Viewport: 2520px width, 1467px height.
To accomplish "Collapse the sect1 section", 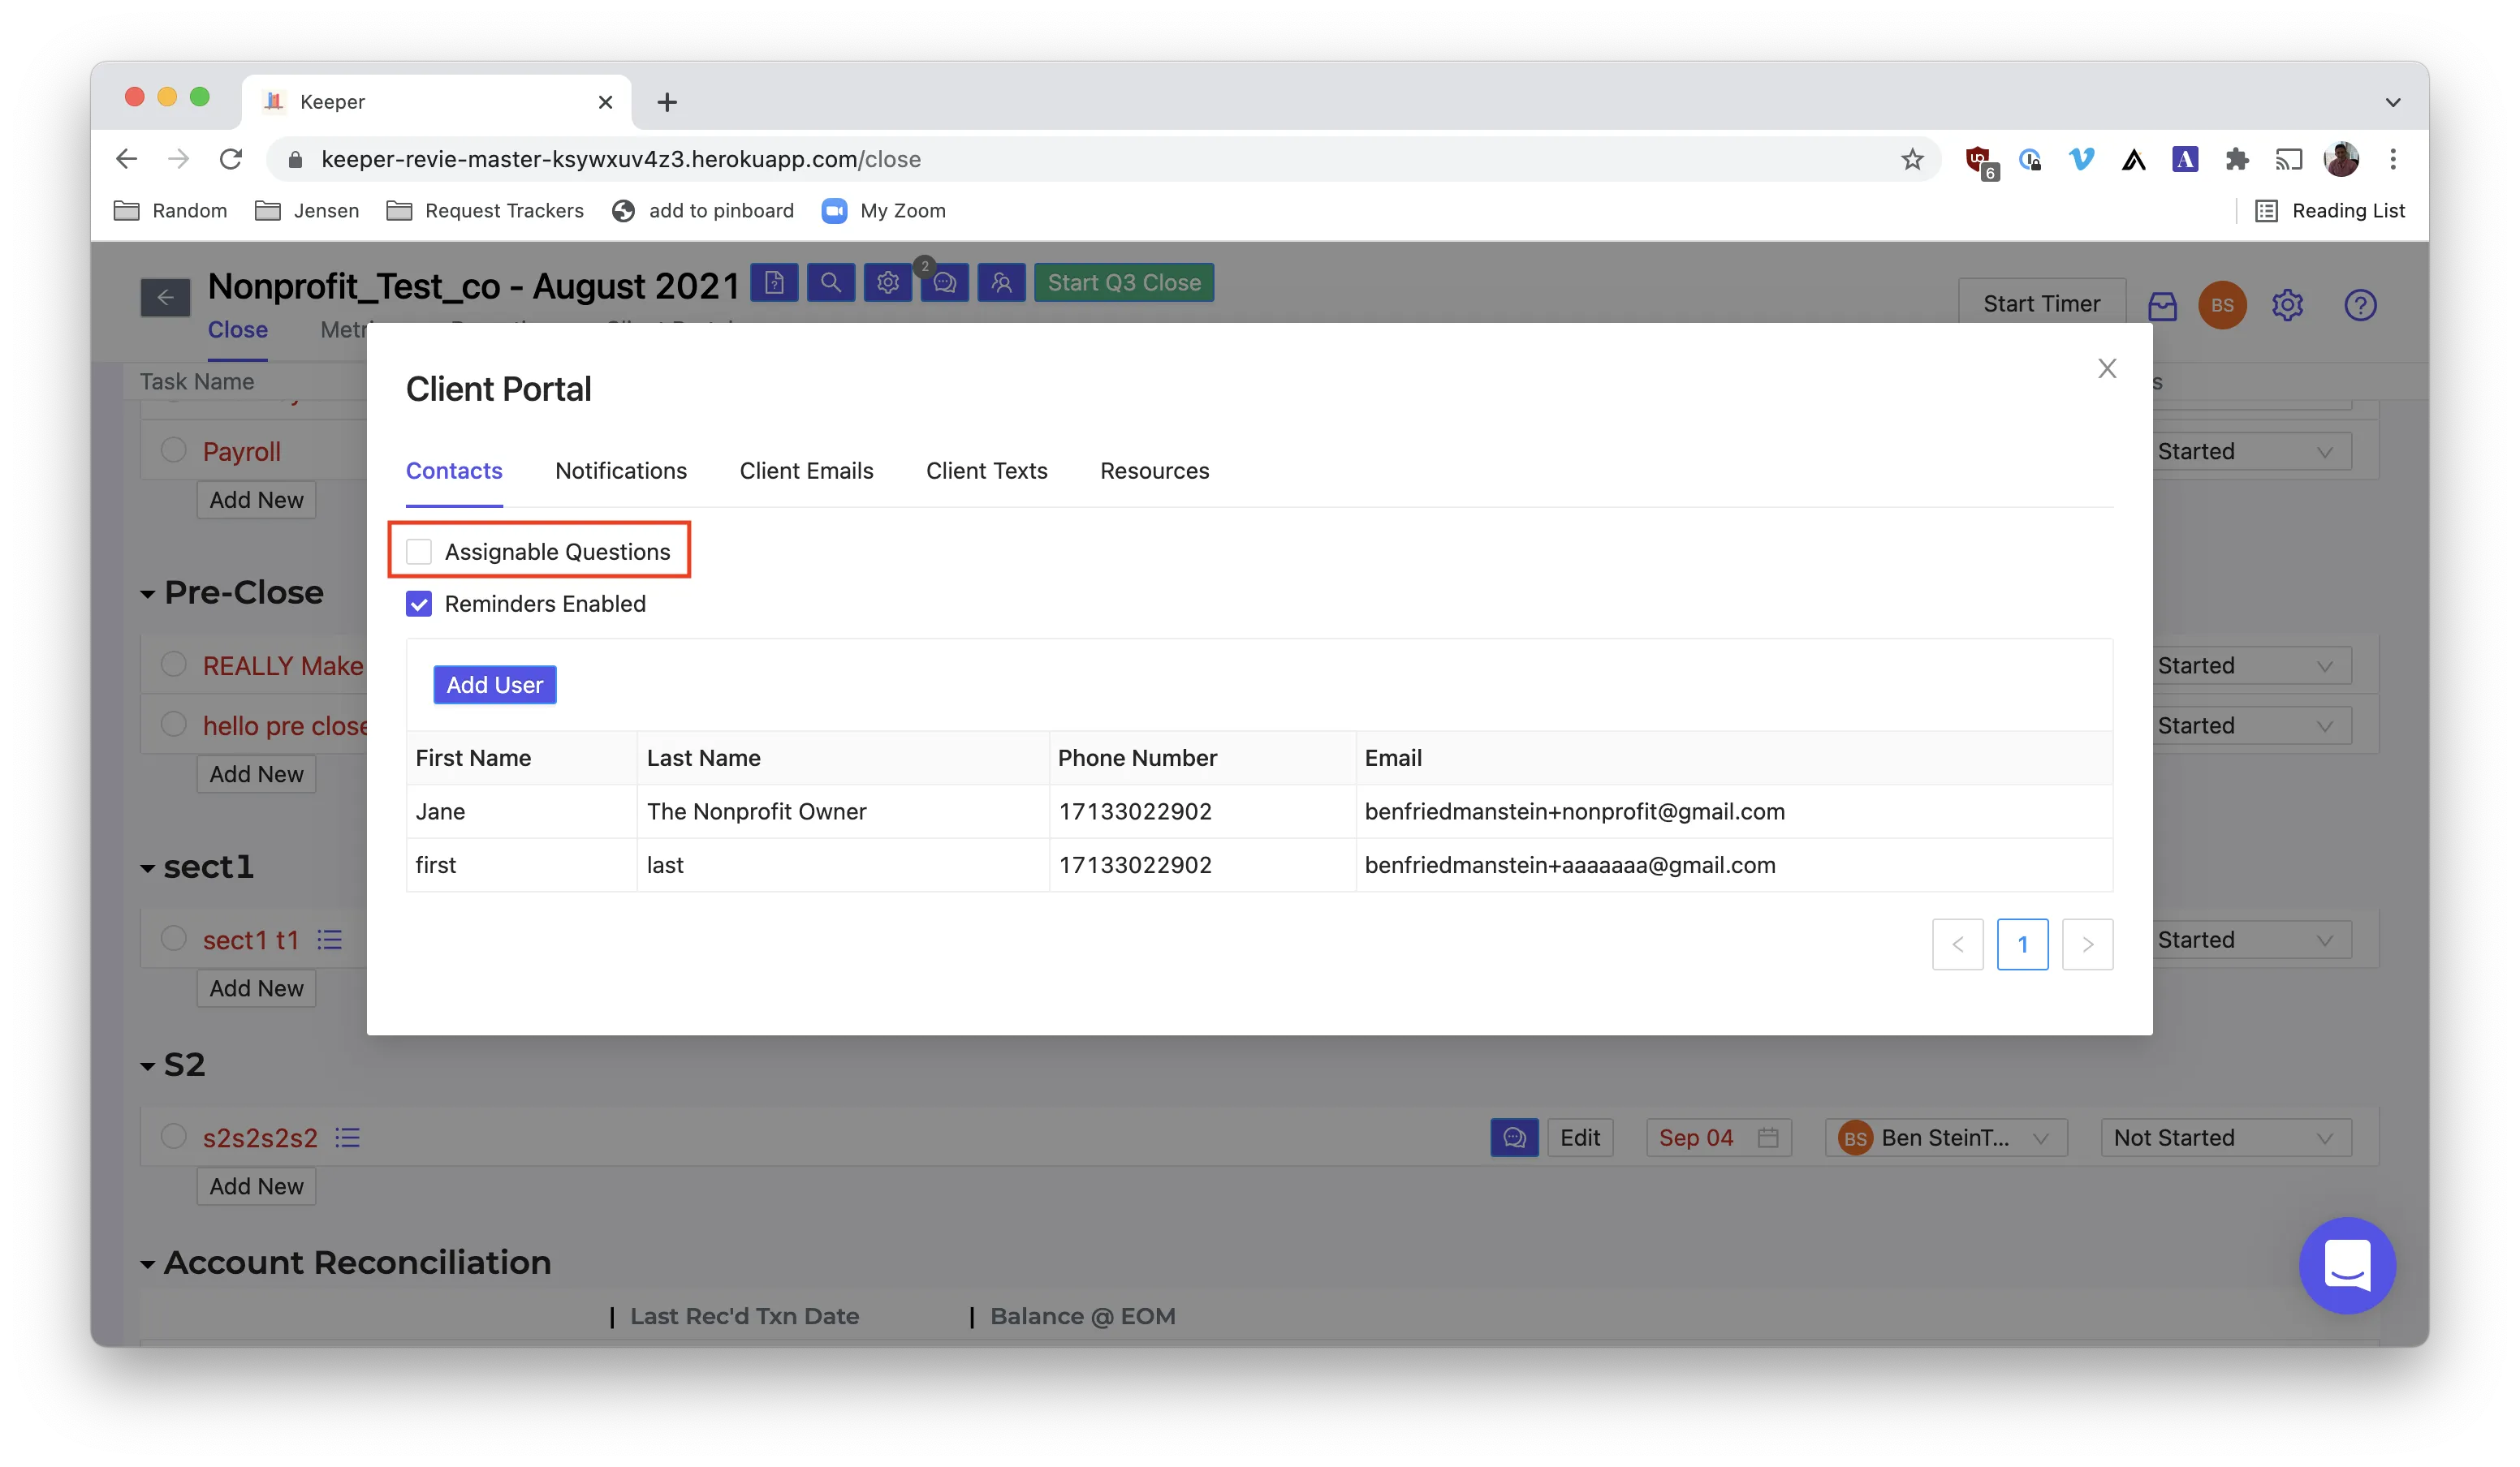I will click(148, 867).
